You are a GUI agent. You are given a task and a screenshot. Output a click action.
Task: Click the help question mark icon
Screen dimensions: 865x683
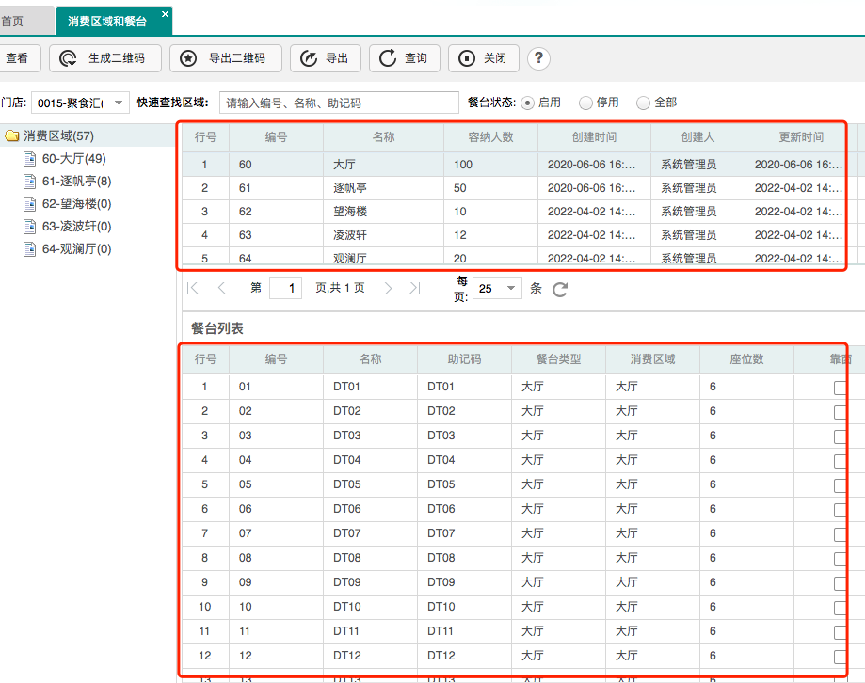click(x=538, y=58)
